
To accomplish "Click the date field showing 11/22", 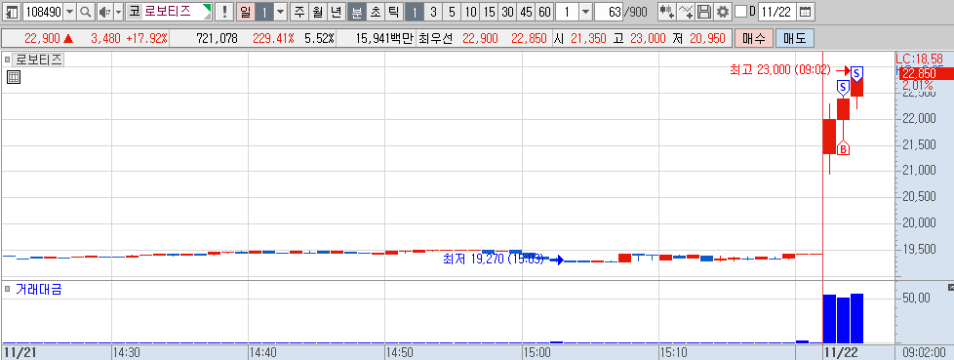I will pos(777,12).
